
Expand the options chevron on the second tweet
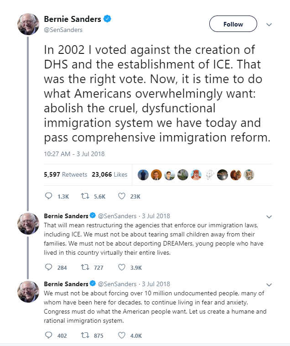pos(269,217)
